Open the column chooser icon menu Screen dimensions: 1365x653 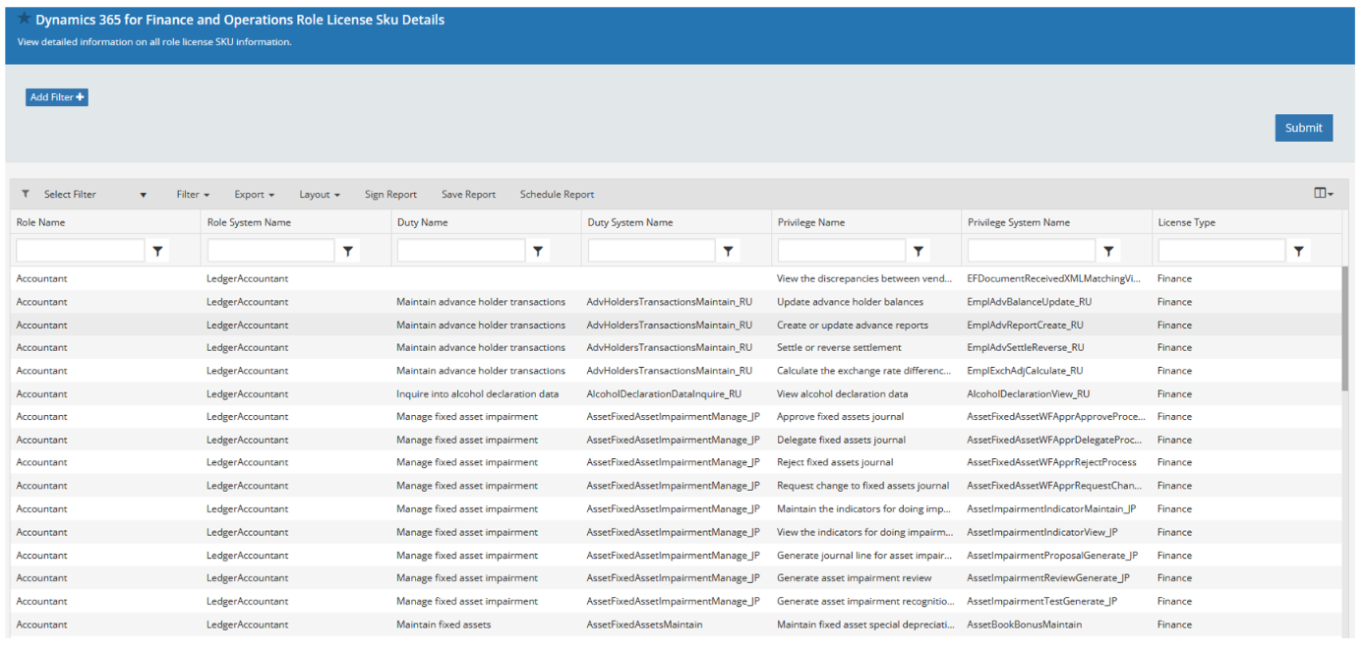(1324, 194)
